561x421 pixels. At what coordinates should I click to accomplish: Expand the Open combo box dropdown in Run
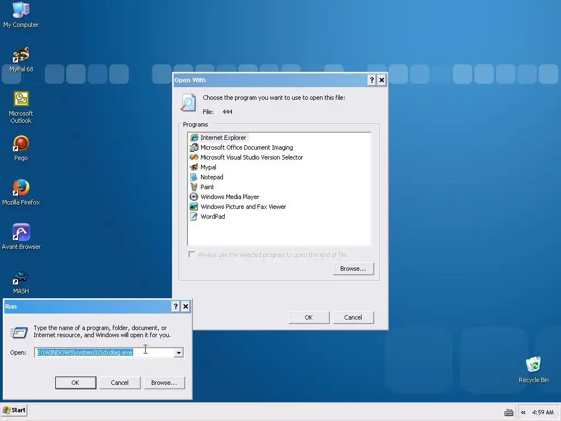point(179,352)
